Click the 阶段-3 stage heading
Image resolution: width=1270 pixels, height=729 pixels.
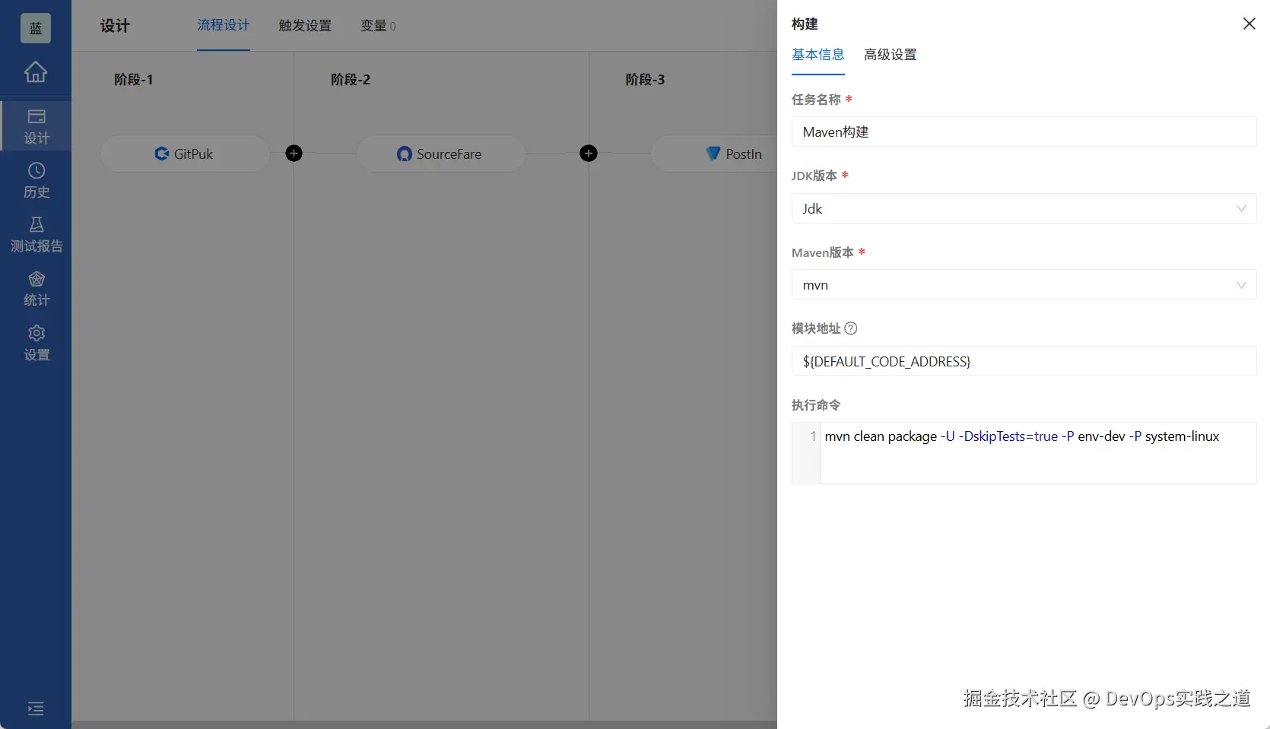645,80
